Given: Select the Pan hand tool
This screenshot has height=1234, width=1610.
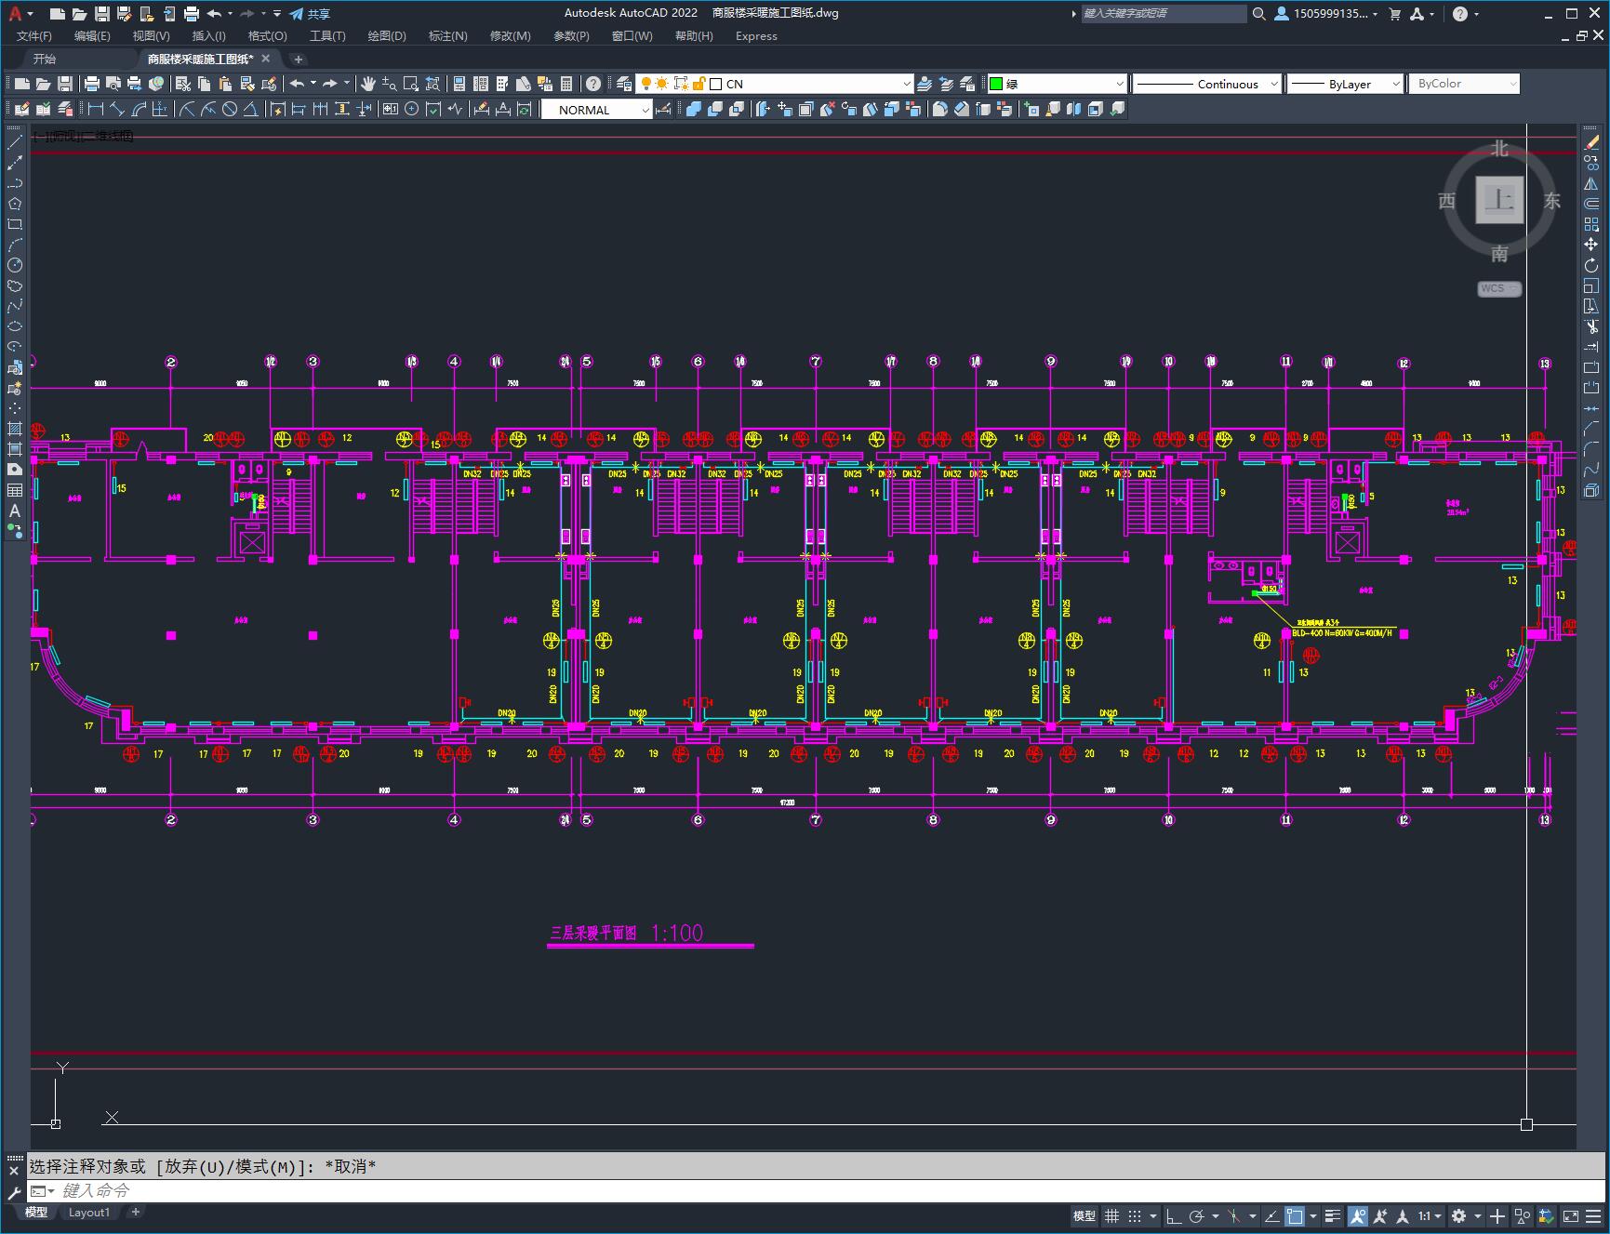Looking at the screenshot, I should click(368, 84).
